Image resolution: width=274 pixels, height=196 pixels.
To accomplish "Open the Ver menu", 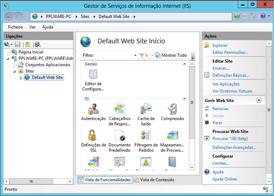I will pyautogui.click(x=32, y=27).
